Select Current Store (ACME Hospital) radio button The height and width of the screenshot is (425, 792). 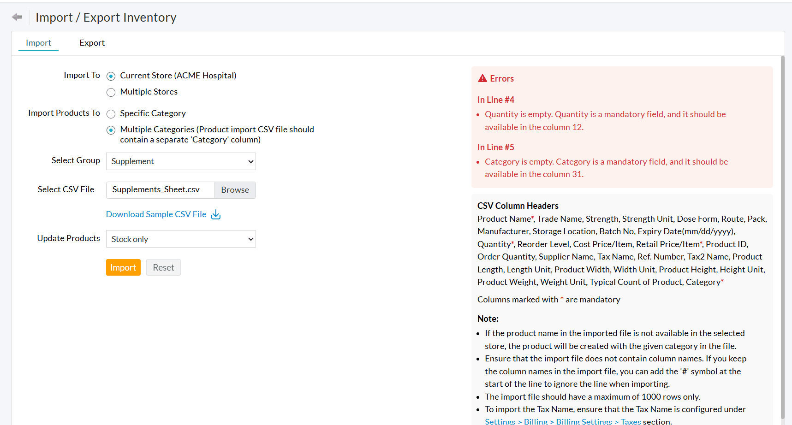point(111,76)
